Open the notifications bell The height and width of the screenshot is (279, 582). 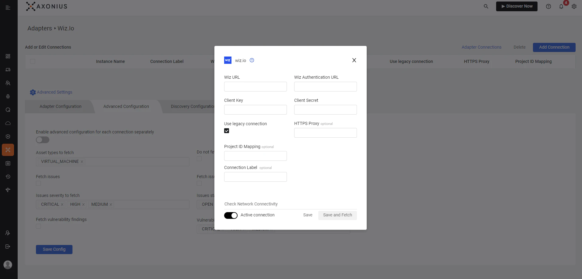(x=561, y=6)
